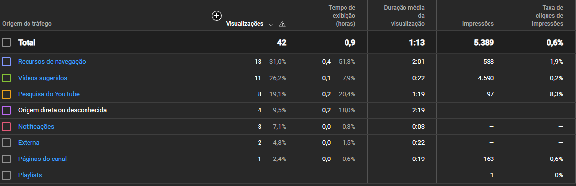The width and height of the screenshot is (576, 186).
Task: Check the green Vídeos sugeridos box
Action: point(6,78)
